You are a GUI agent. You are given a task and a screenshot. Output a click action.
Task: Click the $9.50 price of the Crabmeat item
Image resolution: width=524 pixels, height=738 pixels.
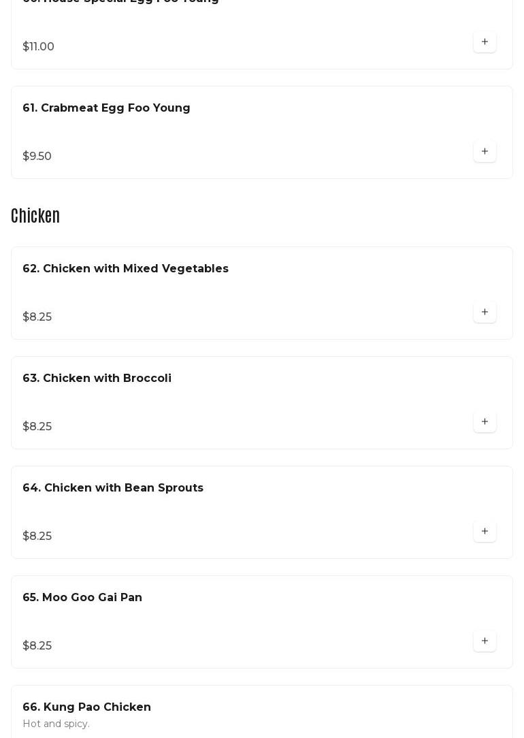click(37, 157)
